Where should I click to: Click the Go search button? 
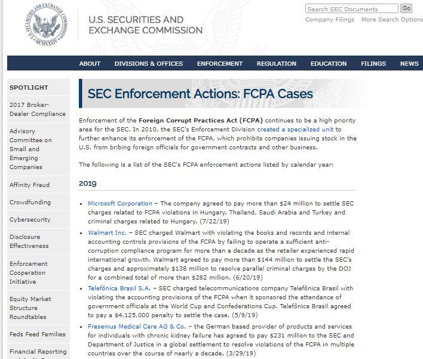(x=406, y=8)
